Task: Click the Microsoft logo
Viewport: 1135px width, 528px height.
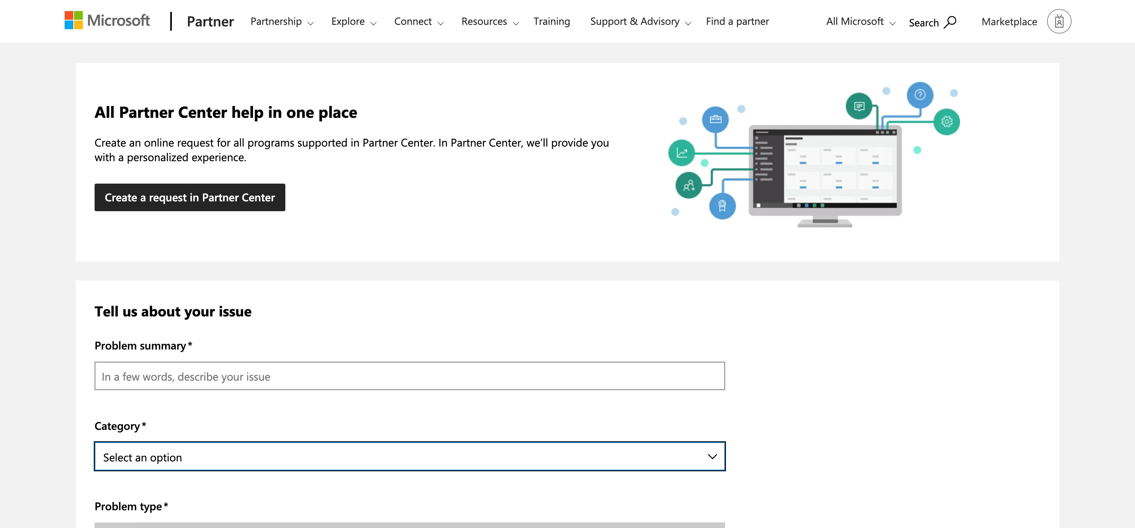Action: [x=107, y=21]
